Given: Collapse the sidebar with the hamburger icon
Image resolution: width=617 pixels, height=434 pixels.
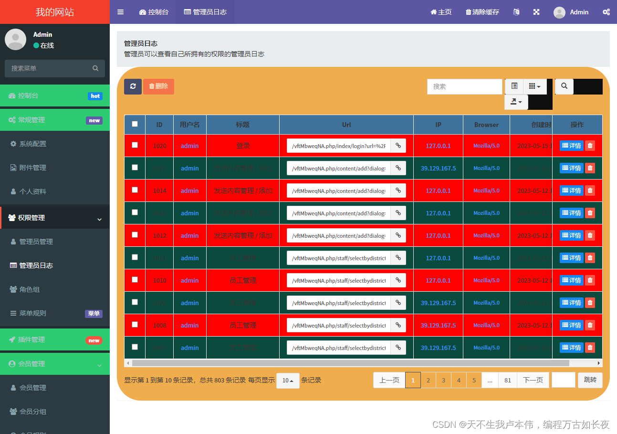Looking at the screenshot, I should point(120,12).
